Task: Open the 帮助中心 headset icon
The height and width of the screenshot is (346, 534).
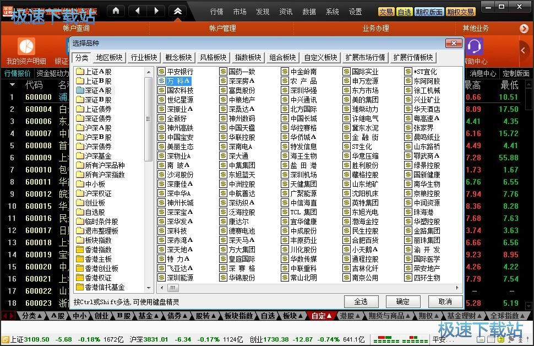Action: pos(474,47)
